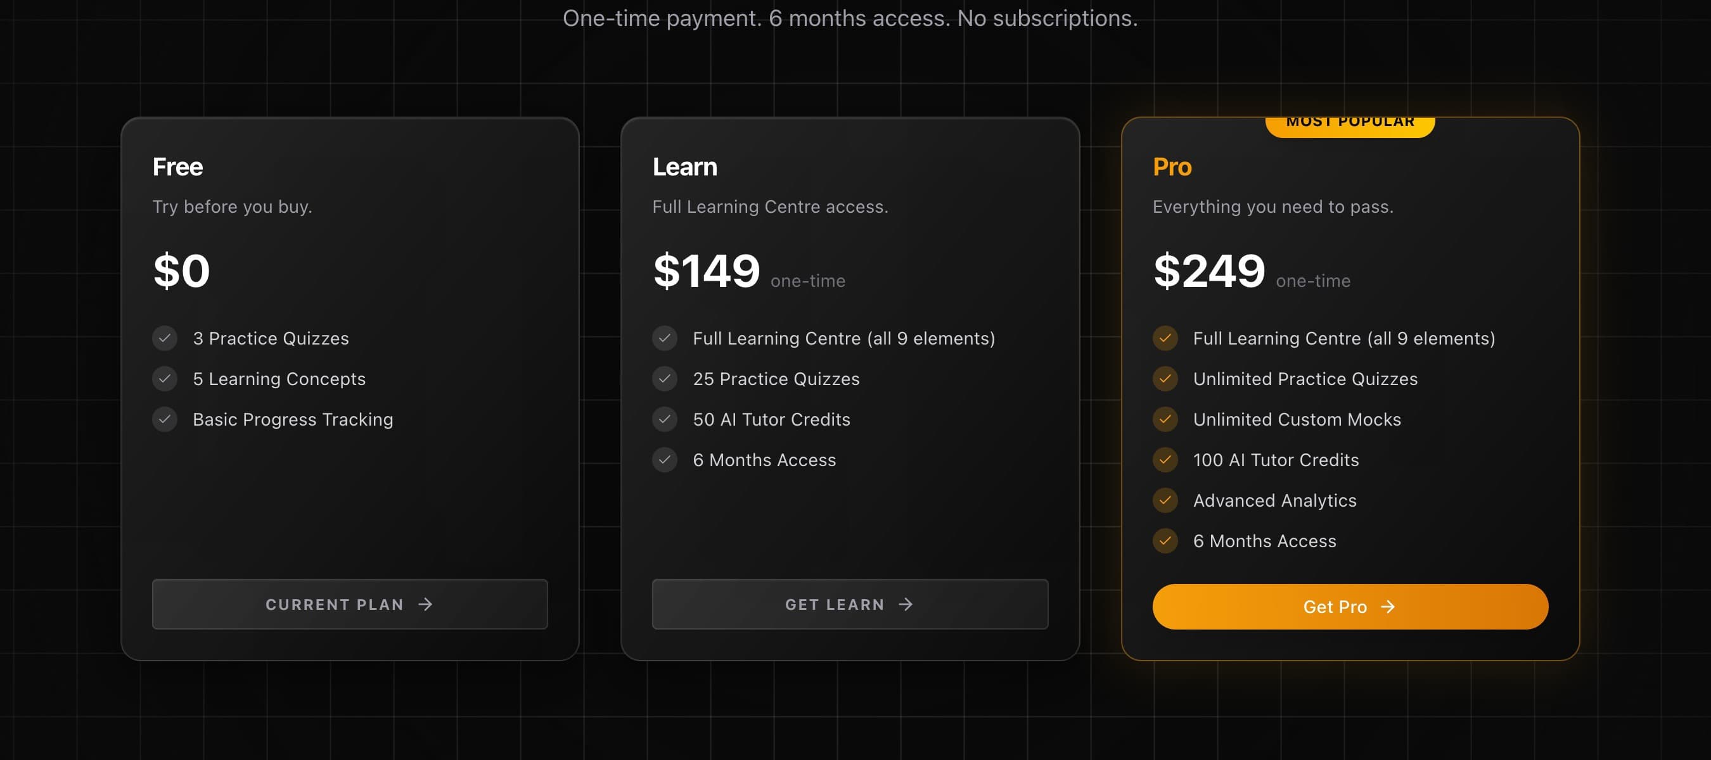Select the Current Plan button on Free card
The image size is (1711, 760).
(x=349, y=604)
